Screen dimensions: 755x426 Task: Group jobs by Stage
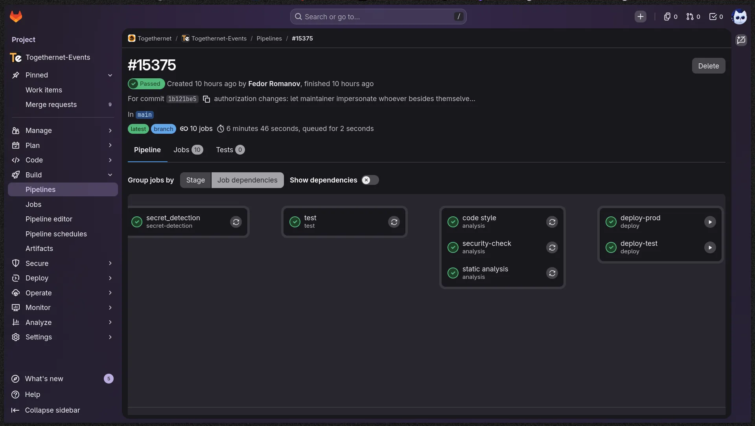(x=195, y=180)
